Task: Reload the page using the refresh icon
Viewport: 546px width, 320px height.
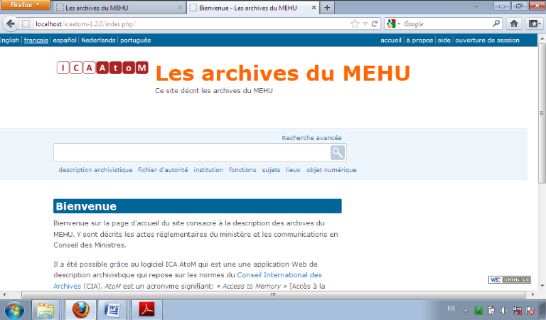Action: 375,23
